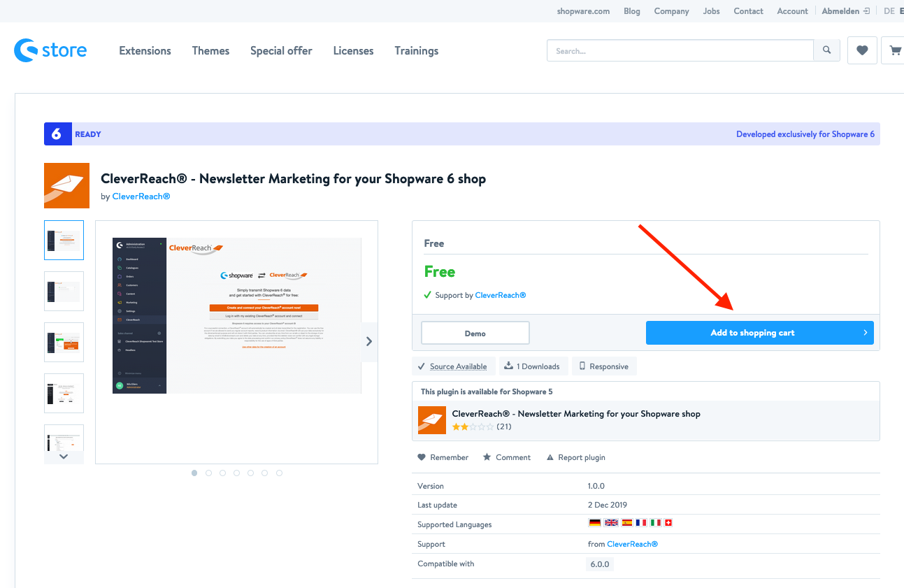Open the wishlist heart icon in header
904x588 pixels.
862,50
